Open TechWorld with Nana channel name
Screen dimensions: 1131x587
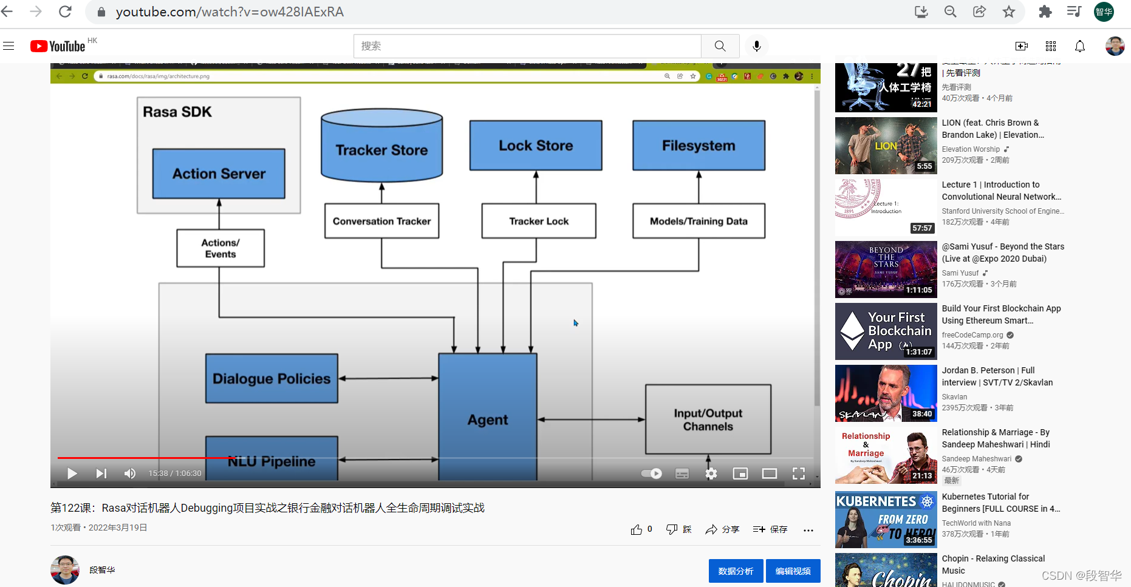point(976,523)
